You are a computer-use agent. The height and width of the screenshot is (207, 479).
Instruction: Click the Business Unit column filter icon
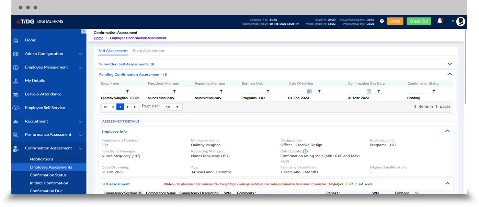click(268, 92)
